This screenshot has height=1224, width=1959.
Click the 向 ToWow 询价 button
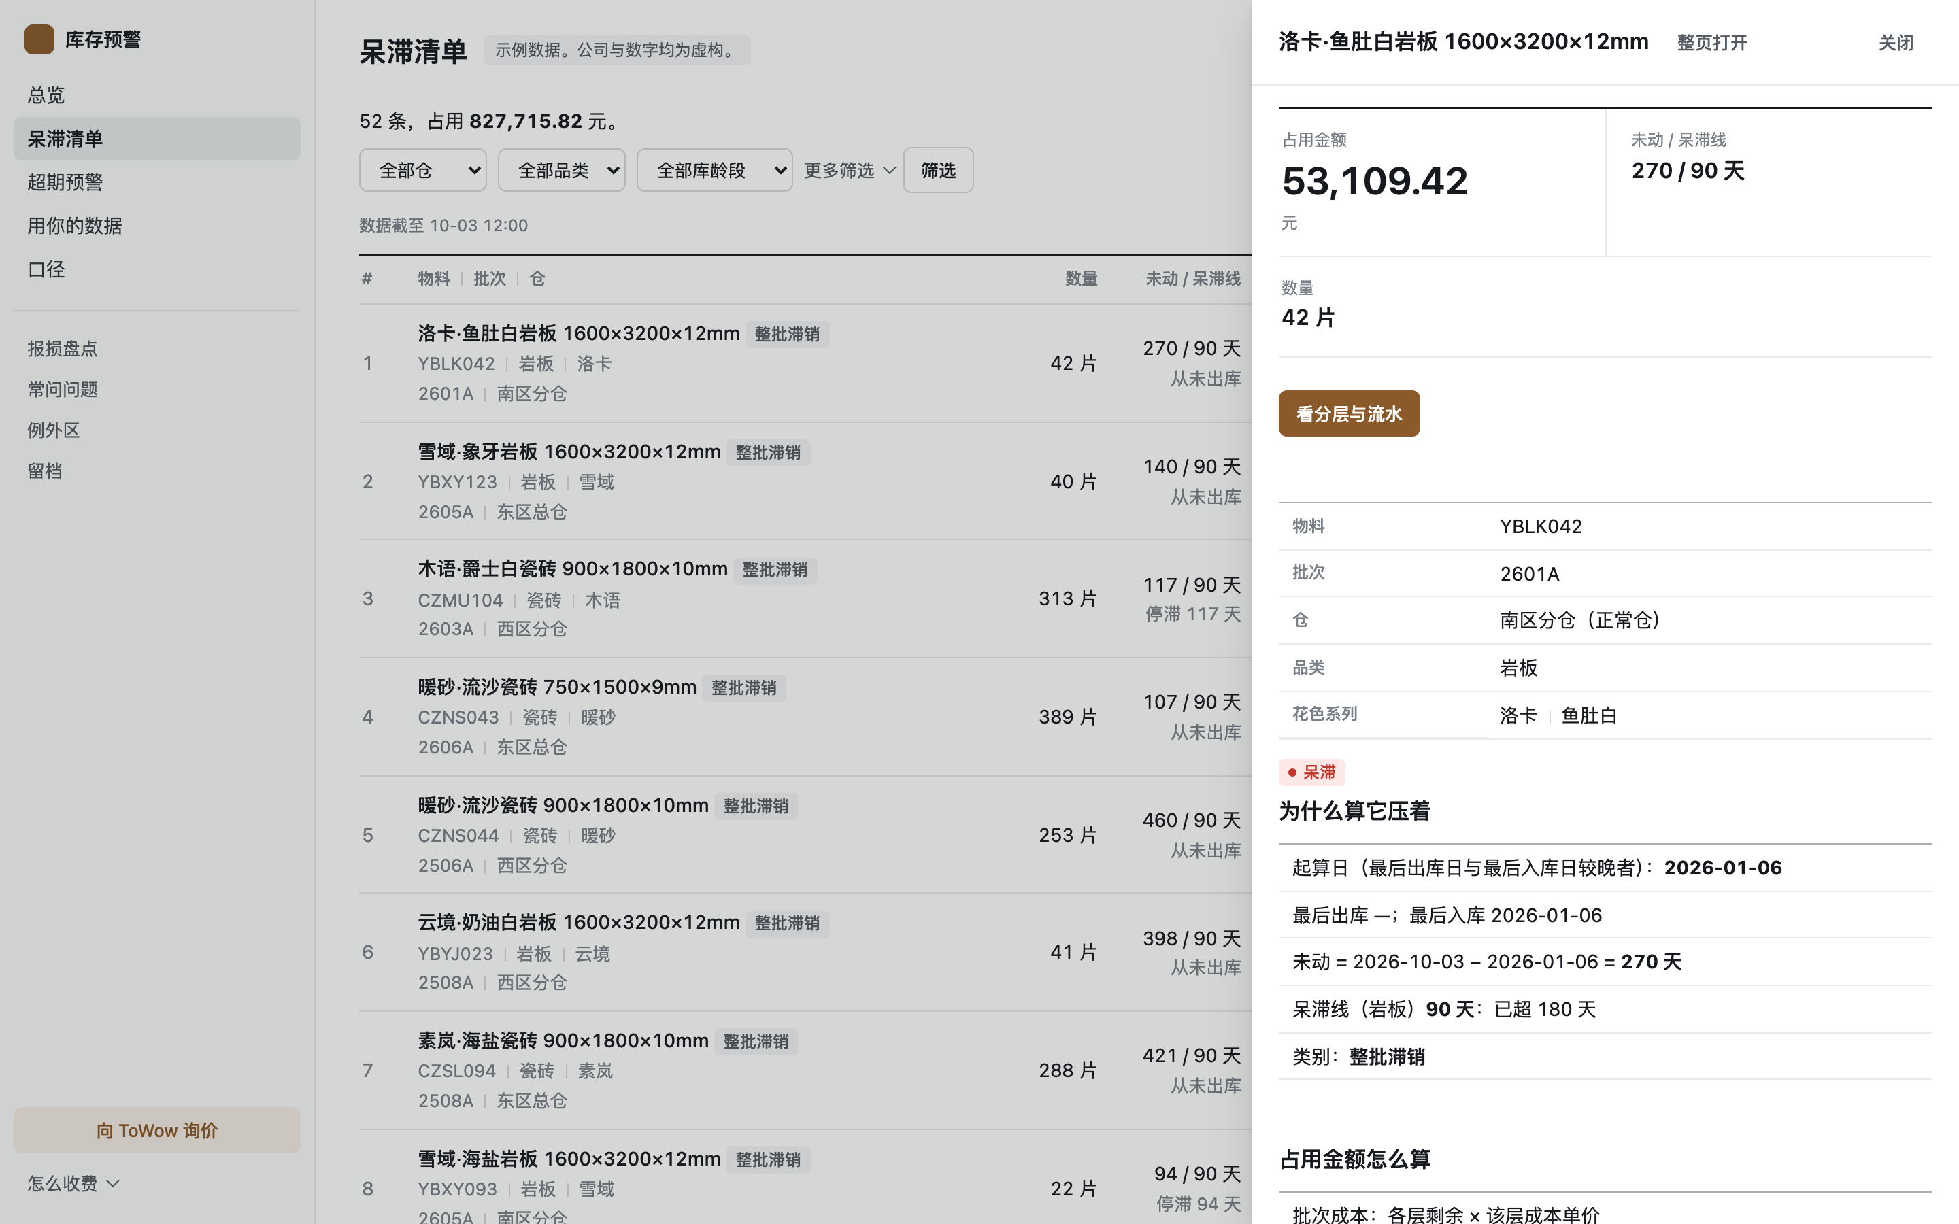click(156, 1130)
